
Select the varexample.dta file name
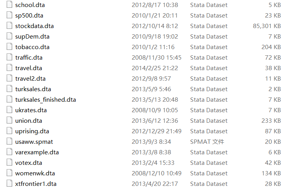37,152
